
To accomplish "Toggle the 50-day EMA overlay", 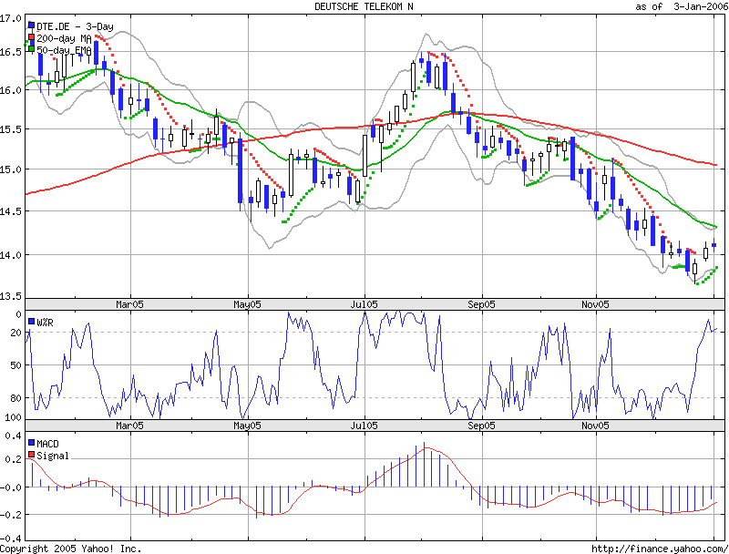I will pos(61,51).
